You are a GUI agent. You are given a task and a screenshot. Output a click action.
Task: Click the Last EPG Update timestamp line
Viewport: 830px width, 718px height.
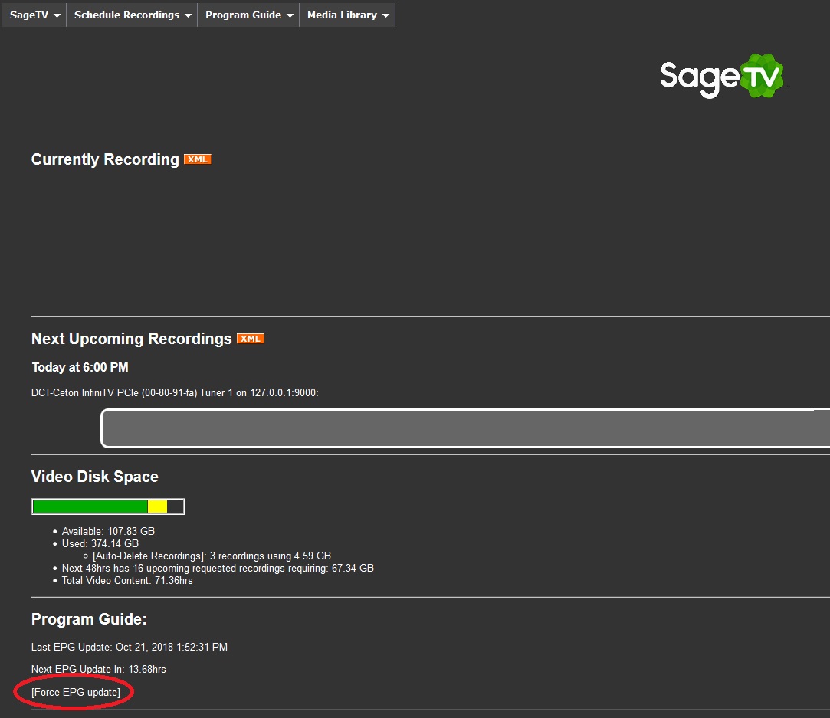tap(129, 648)
